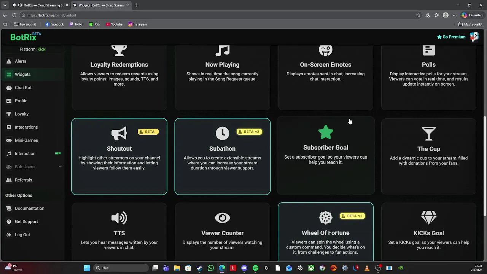
Task: Open Now Playing widget card
Action: (x=223, y=78)
